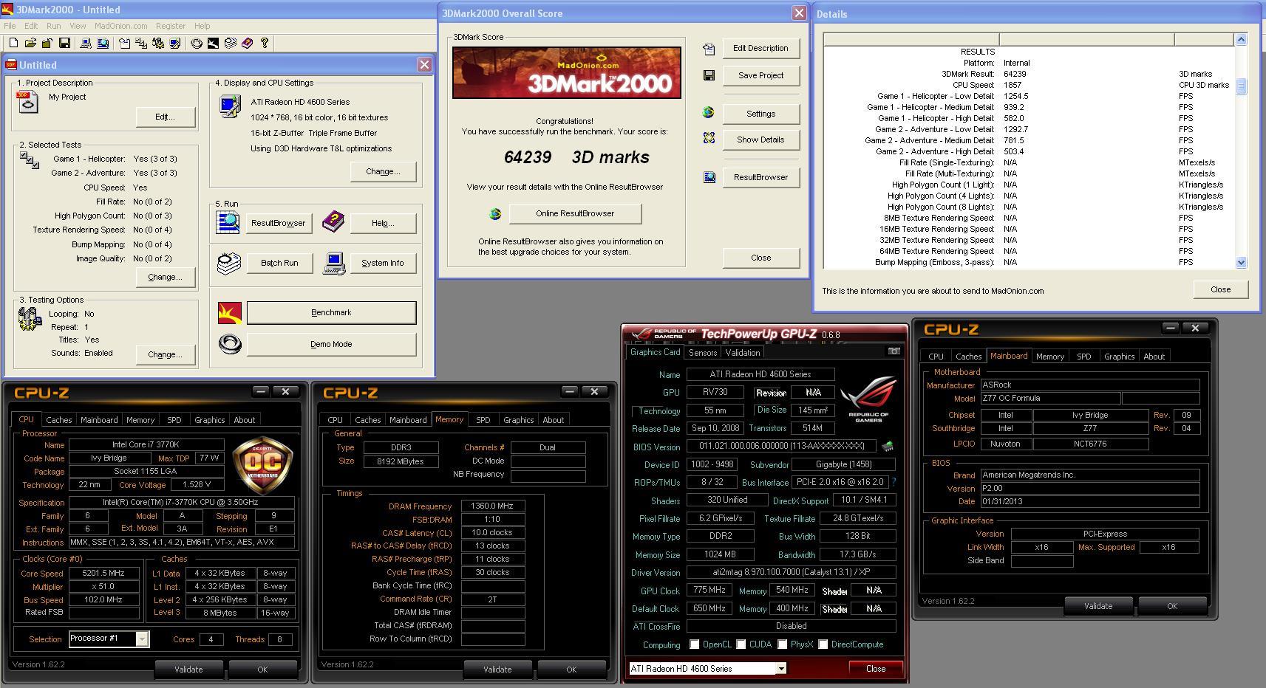Image resolution: width=1266 pixels, height=688 pixels.
Task: Toggle the DirectCompute checkbox in GPU-Z
Action: click(x=823, y=644)
